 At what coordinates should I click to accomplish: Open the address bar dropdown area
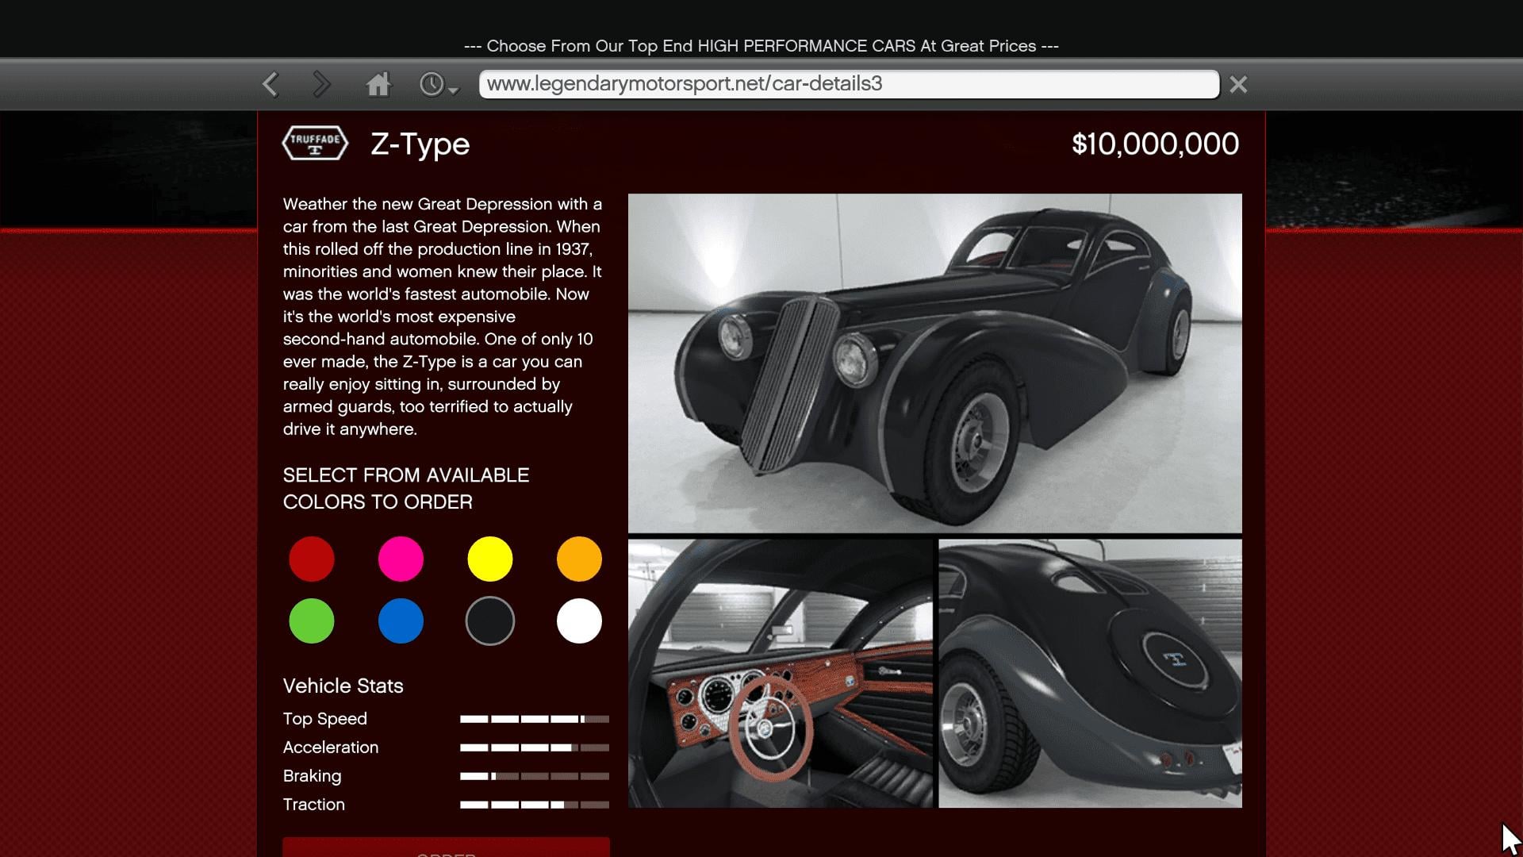tap(847, 83)
